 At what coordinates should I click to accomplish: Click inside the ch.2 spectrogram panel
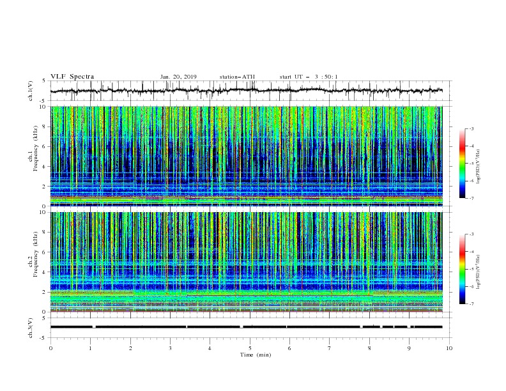(x=246, y=262)
